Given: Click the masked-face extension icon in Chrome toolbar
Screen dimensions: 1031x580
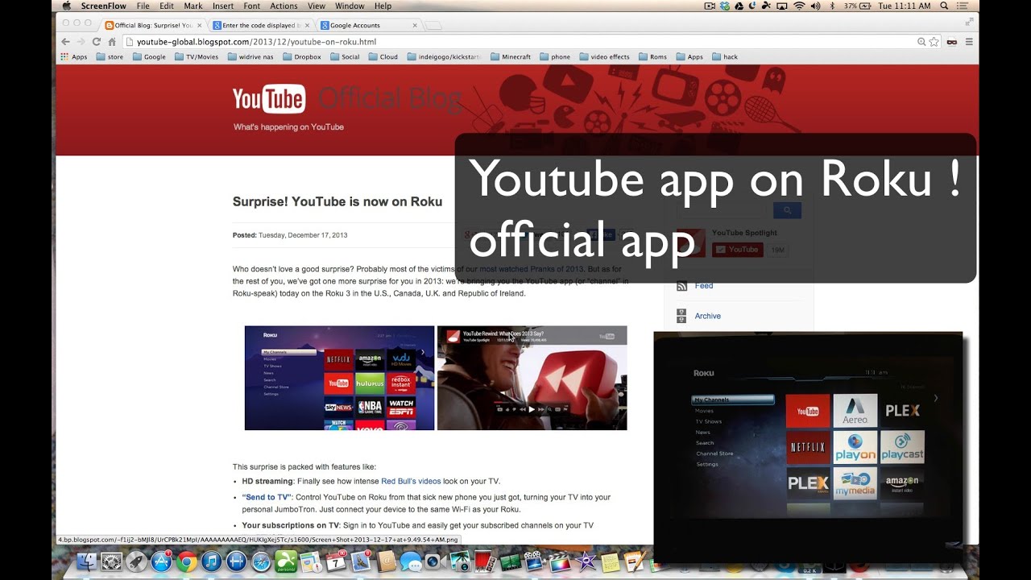Looking at the screenshot, I should (x=952, y=42).
